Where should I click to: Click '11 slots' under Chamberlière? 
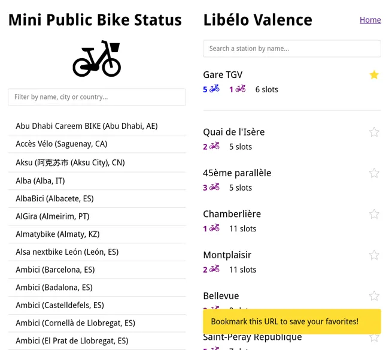(x=242, y=228)
